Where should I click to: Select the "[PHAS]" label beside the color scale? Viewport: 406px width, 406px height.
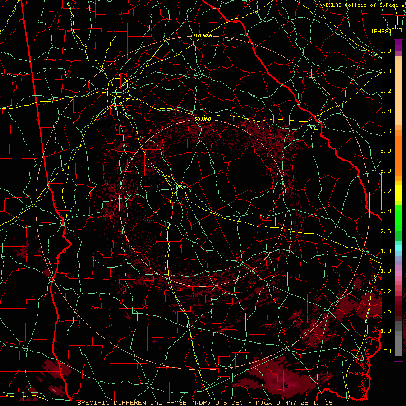click(381, 31)
